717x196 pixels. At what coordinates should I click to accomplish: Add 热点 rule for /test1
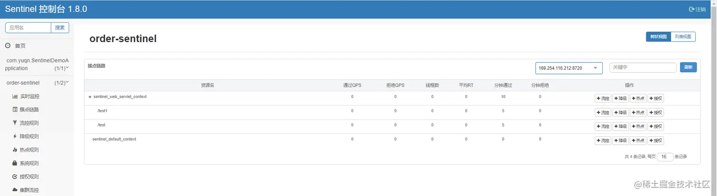(x=638, y=112)
